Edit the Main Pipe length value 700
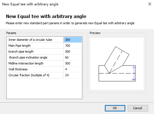The image size is (154, 114). [73, 46]
